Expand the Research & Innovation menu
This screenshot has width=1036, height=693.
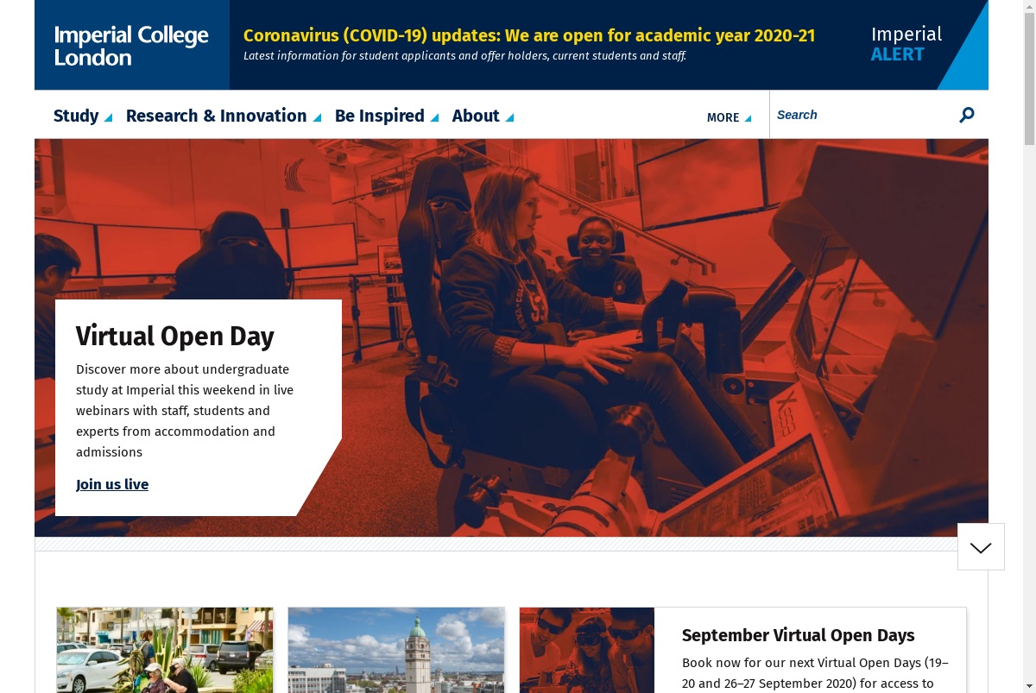coord(224,116)
